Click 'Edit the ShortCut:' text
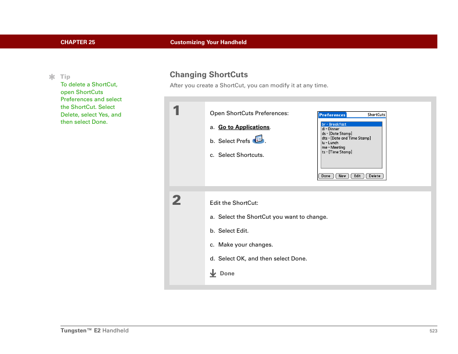This screenshot has width=458, height=354. pos(234,203)
